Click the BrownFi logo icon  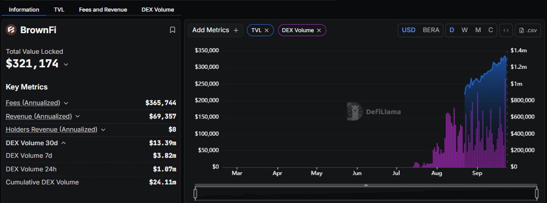pos(11,30)
